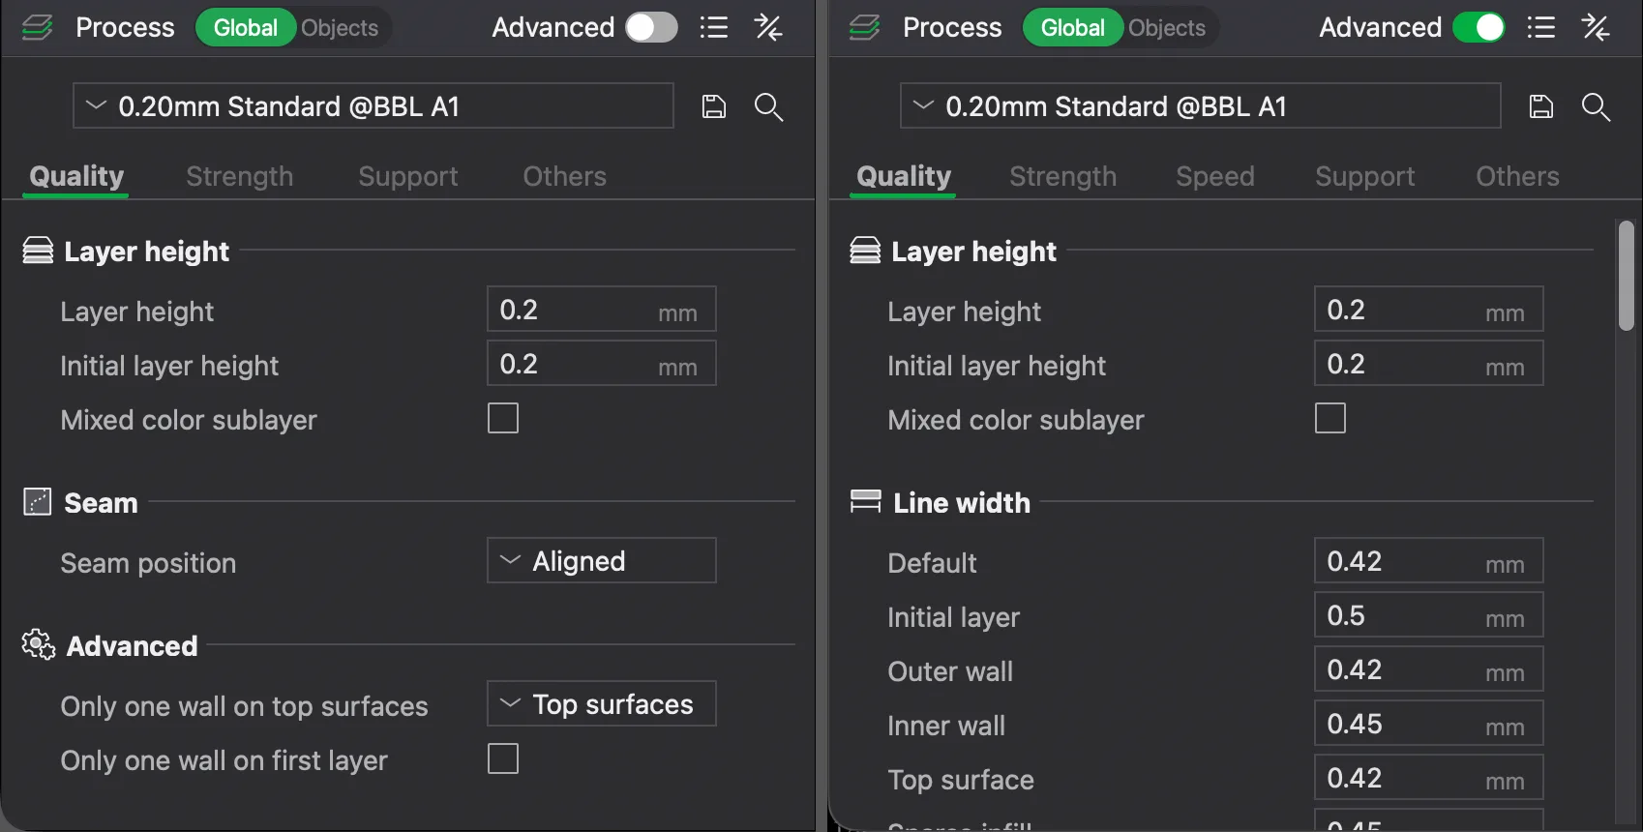Open the Others tab in the left panel

565,176
